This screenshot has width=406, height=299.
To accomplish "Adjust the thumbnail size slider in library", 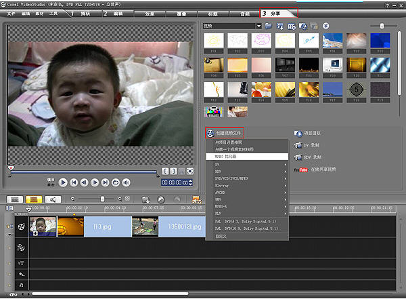I will (382, 26).
